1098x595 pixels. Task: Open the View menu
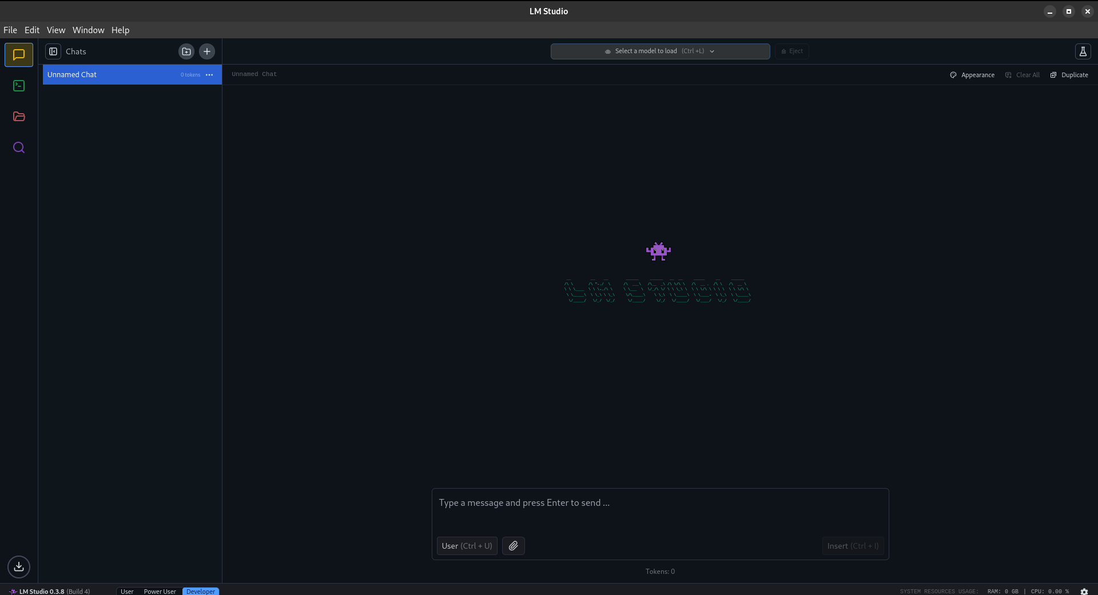56,30
